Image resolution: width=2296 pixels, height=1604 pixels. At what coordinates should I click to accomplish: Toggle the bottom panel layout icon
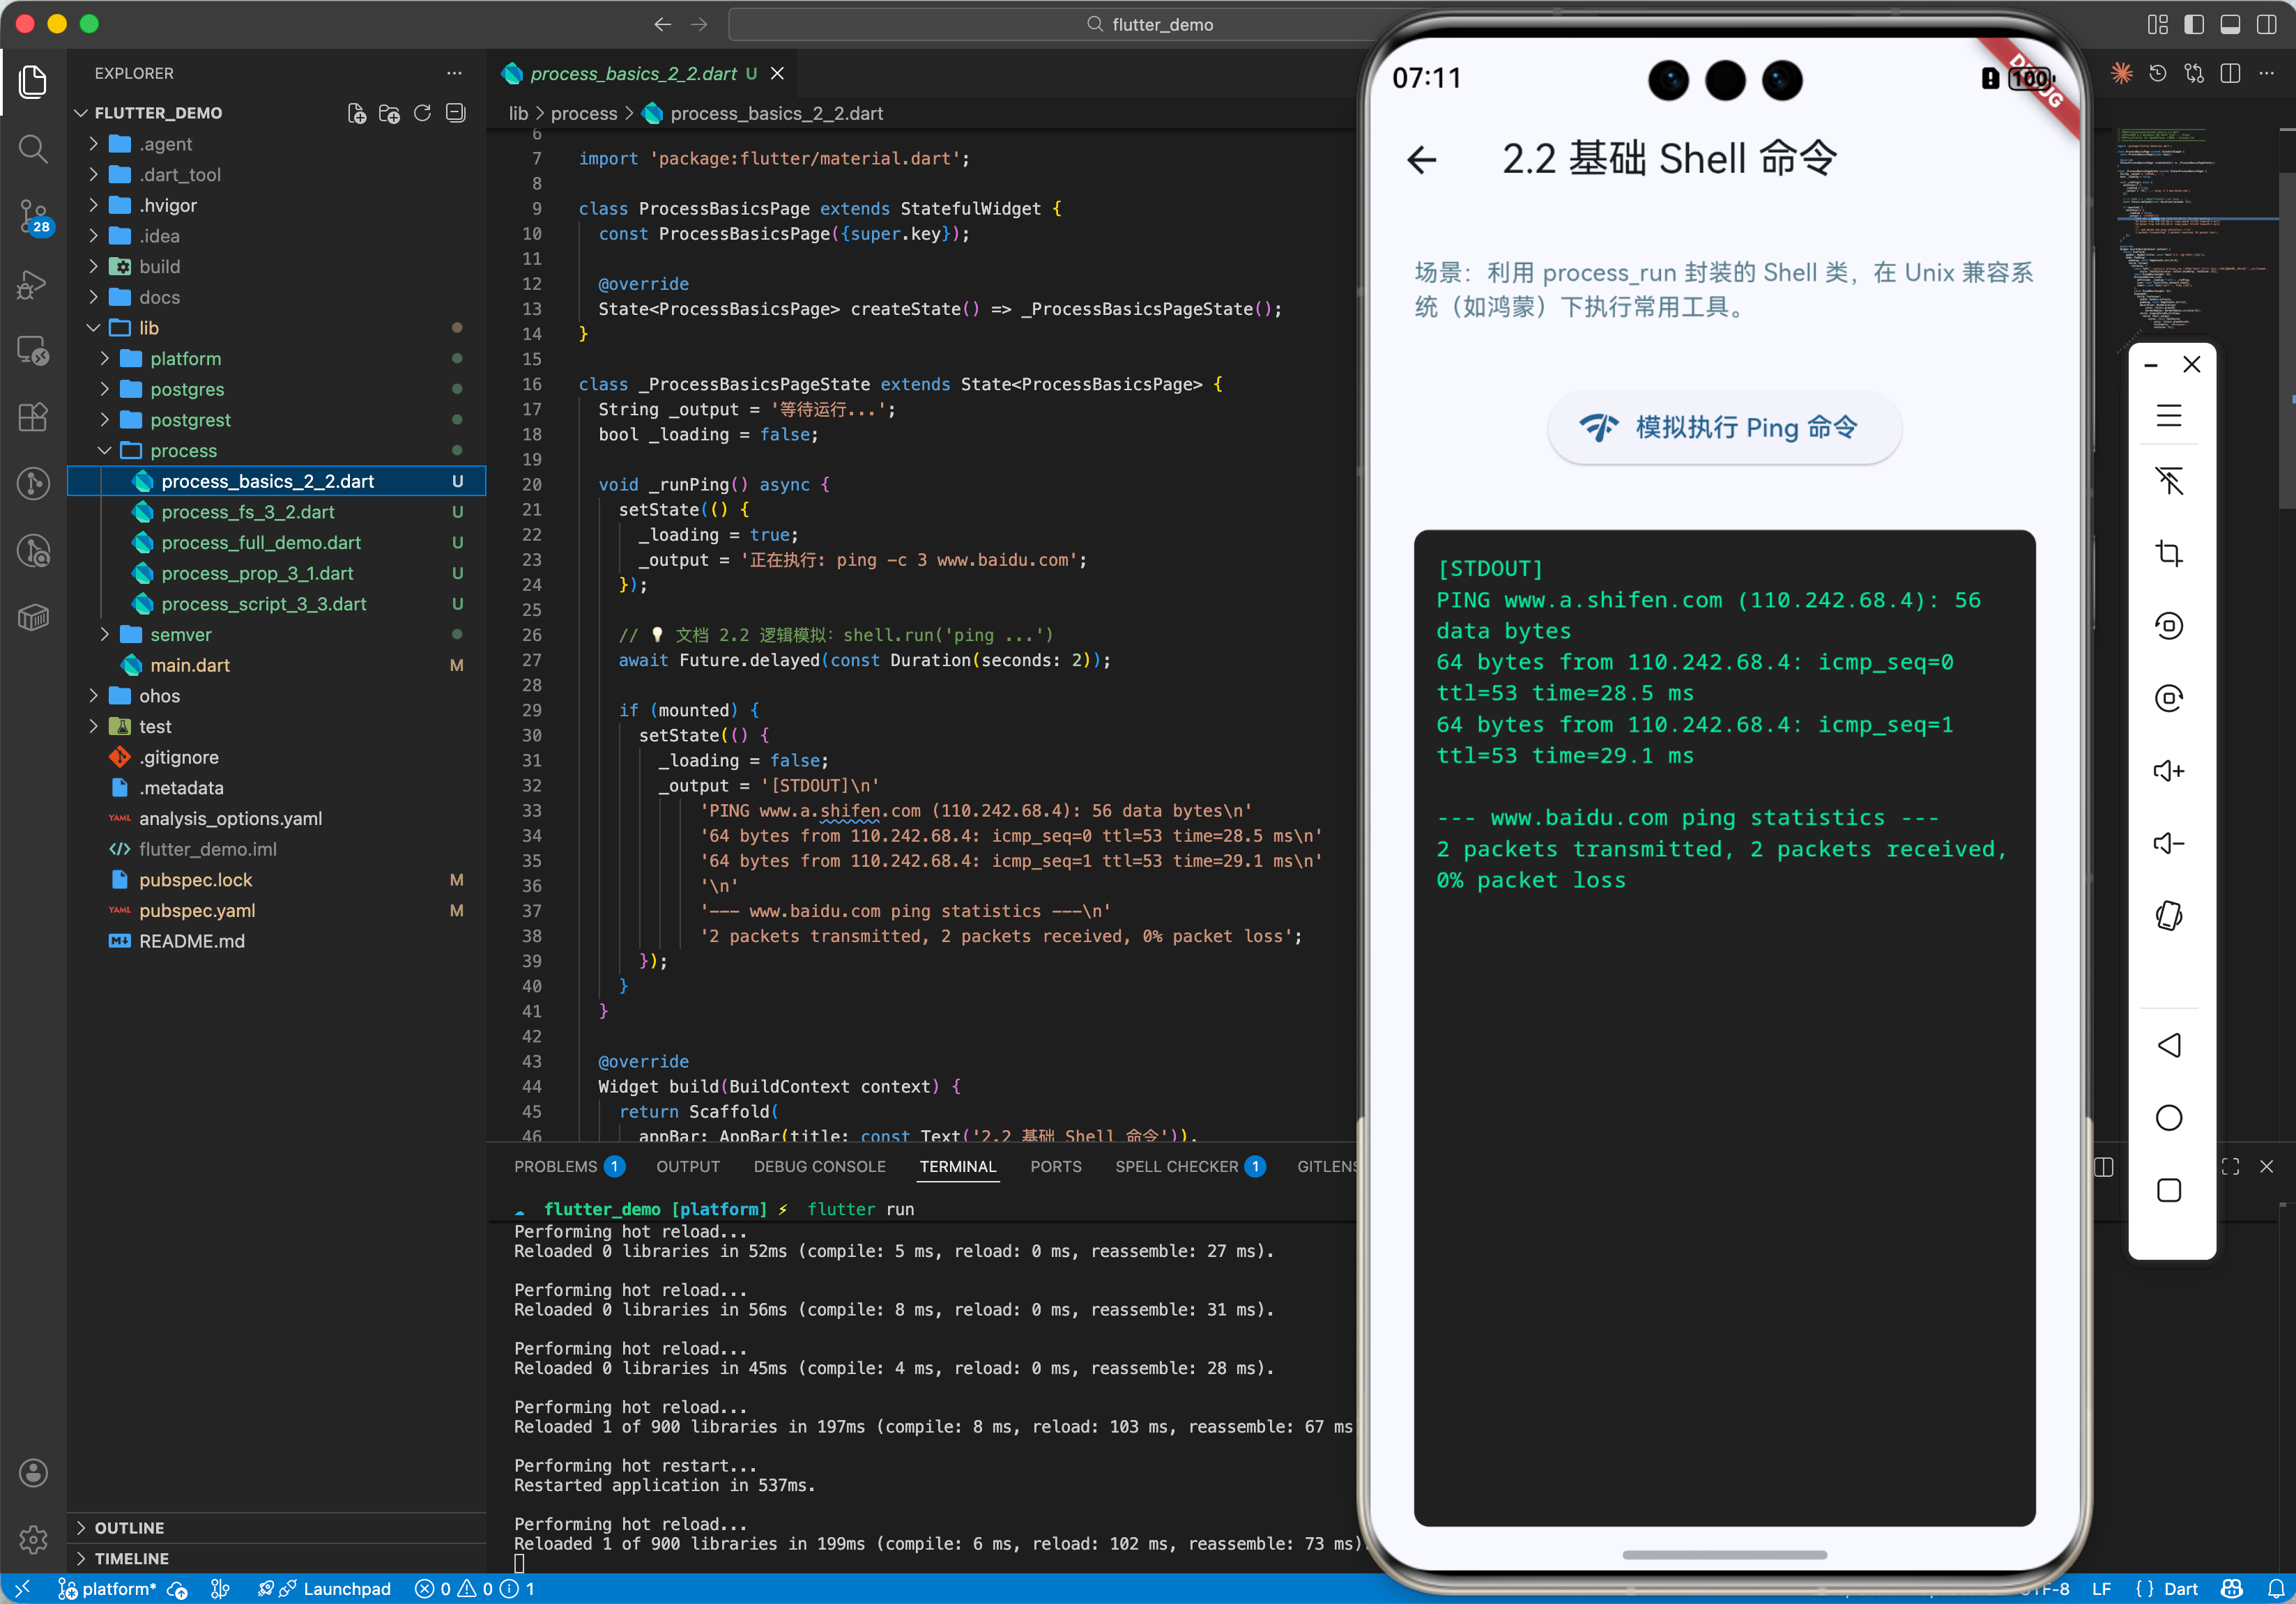pyautogui.click(x=2229, y=24)
